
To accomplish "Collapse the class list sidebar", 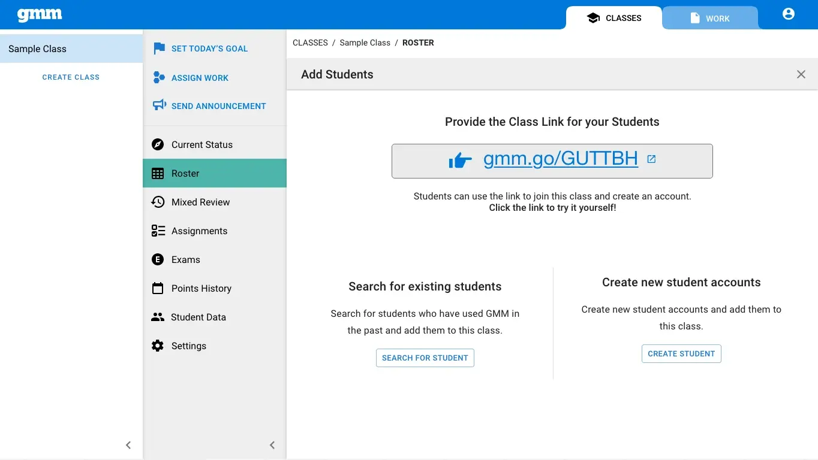I will (128, 445).
